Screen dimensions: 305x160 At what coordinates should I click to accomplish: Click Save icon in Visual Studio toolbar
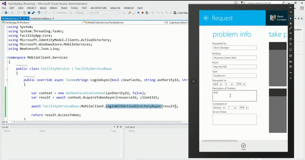[x=29, y=13]
